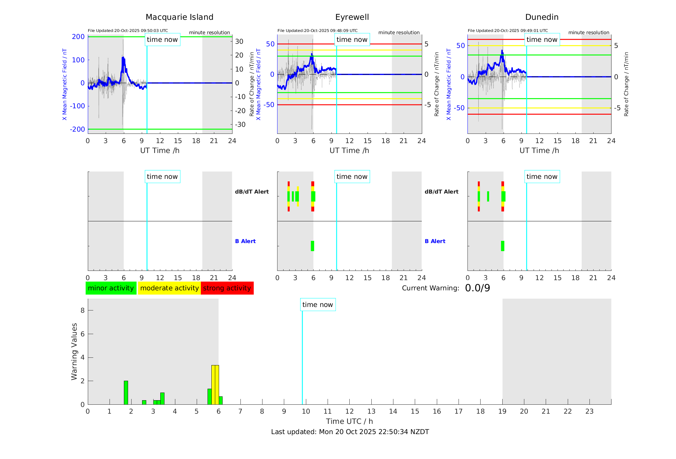This screenshot has height=459, width=676.
Task: Click the Macquarie Island File Updated timestamp
Action: pos(128,31)
